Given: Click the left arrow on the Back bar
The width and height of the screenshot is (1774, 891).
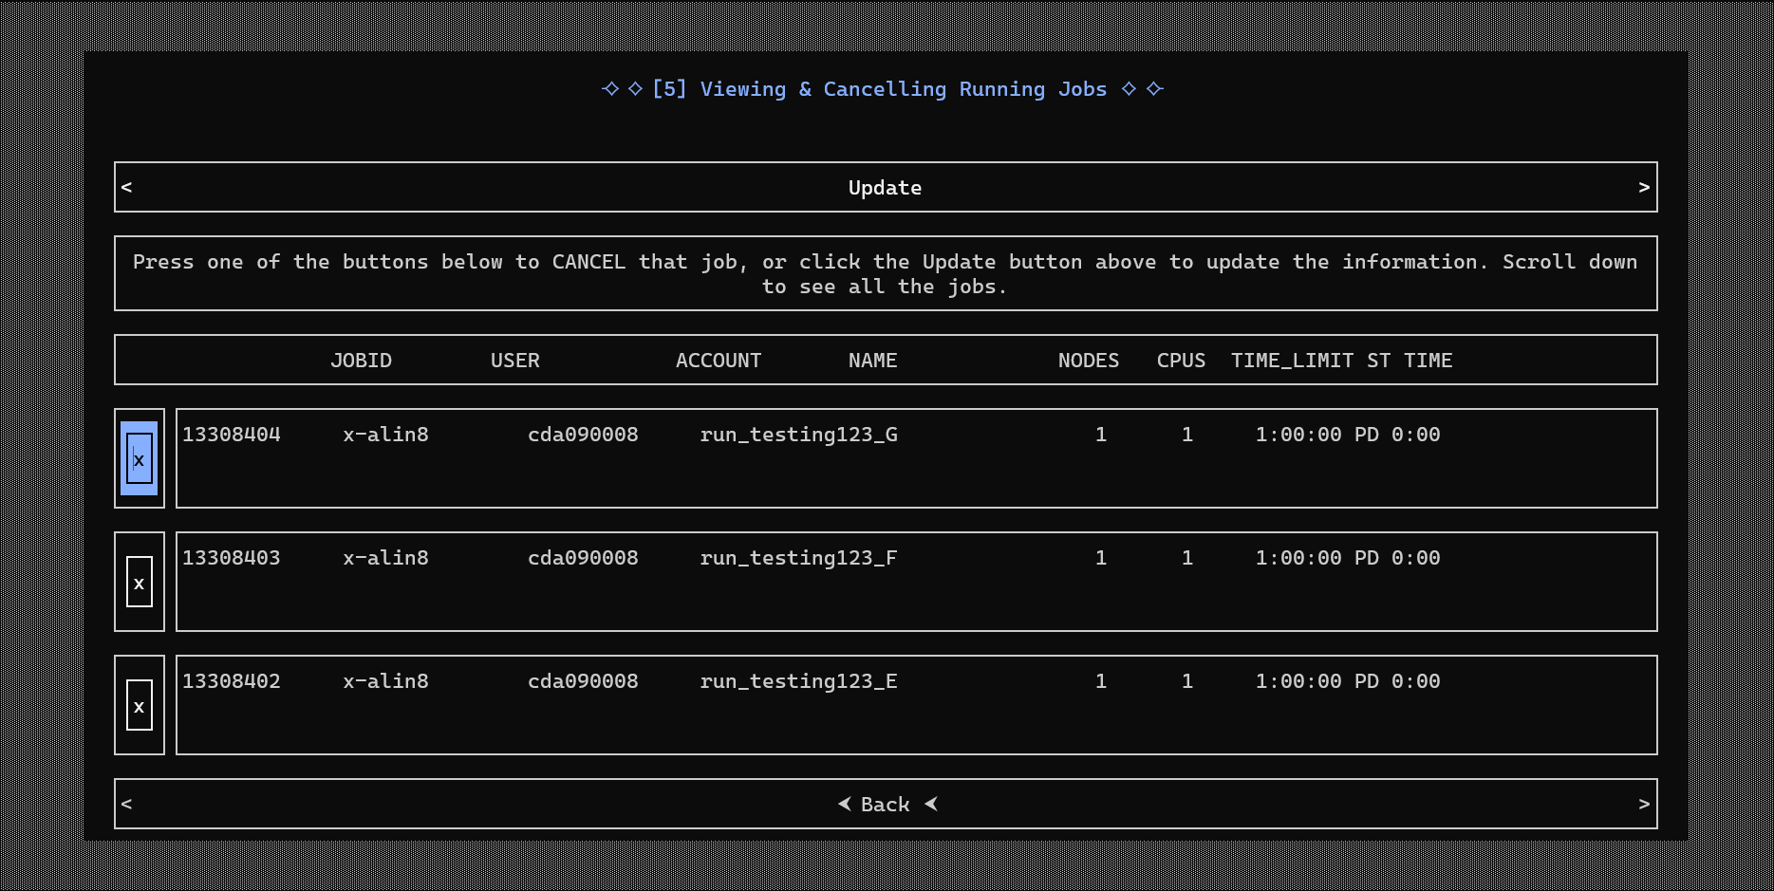Looking at the screenshot, I should click(126, 804).
